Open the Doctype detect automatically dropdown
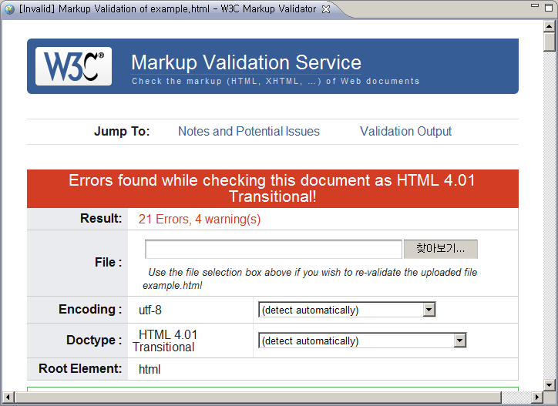Viewport: 558px width, 406px height. point(459,341)
